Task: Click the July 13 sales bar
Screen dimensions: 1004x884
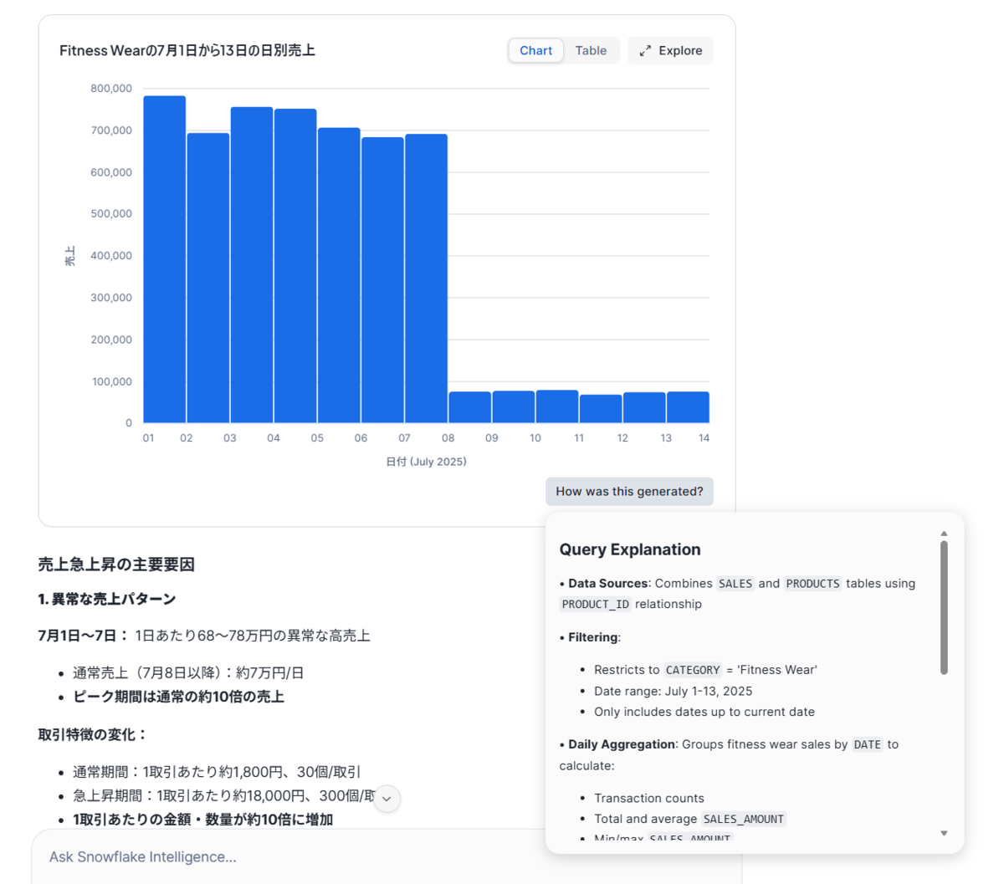Action: pos(688,407)
